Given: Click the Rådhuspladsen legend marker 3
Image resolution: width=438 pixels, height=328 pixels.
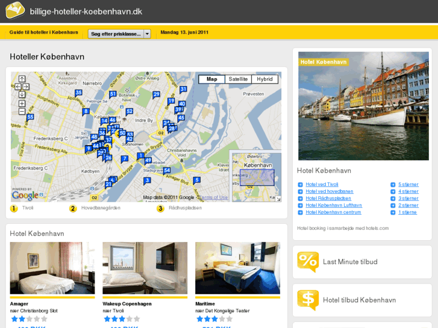Looking at the screenshot, I should (x=160, y=208).
